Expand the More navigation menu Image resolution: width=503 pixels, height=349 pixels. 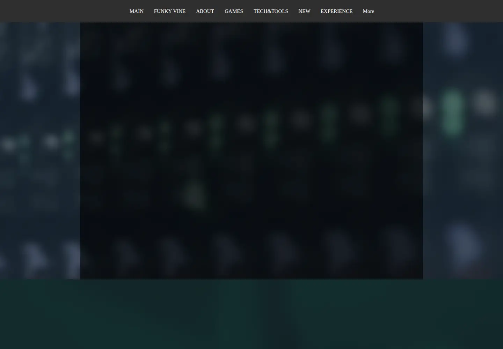pos(368,11)
